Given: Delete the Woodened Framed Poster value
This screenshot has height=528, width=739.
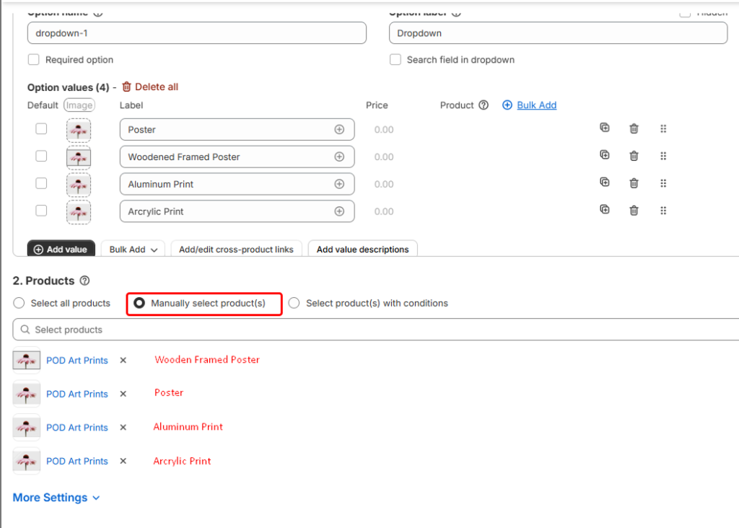Looking at the screenshot, I should pyautogui.click(x=634, y=156).
